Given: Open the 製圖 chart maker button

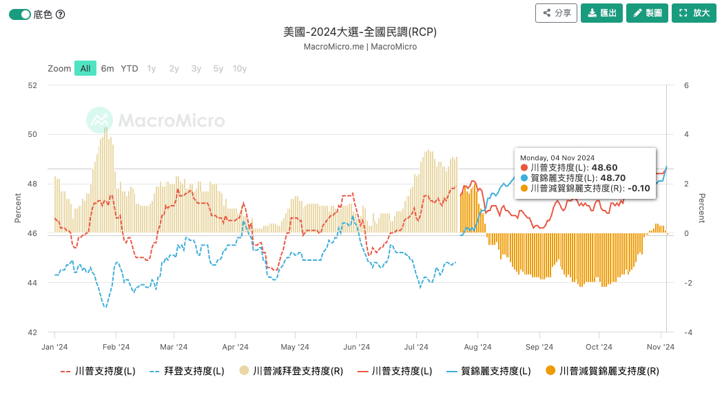Looking at the screenshot, I should click(647, 13).
